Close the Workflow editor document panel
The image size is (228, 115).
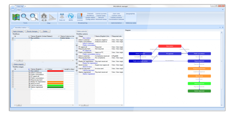(x=223, y=27)
